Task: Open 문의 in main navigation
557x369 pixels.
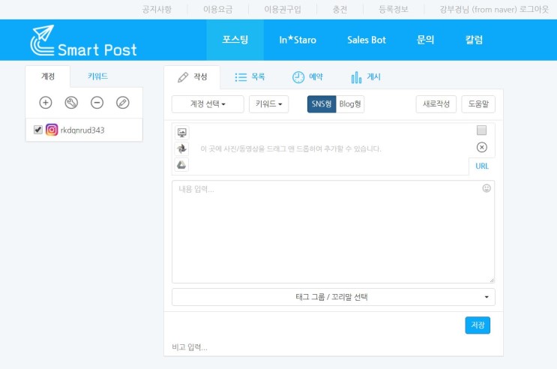Action: (x=425, y=40)
